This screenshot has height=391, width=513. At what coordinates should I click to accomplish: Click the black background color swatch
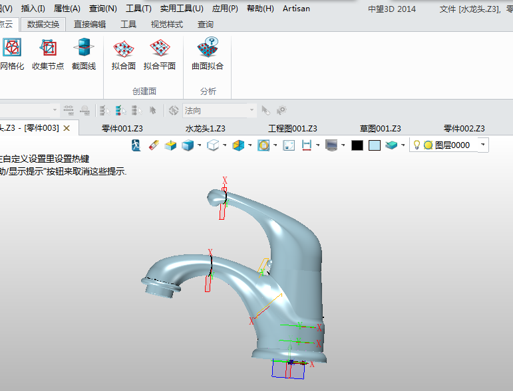(357, 145)
